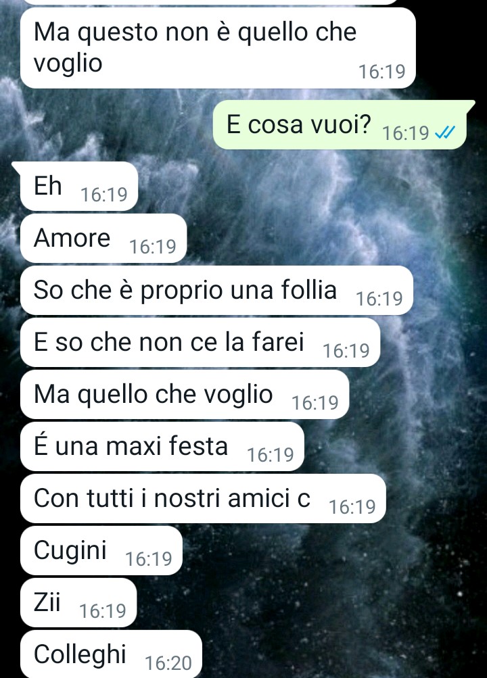
Task: Tap the 'Cugini' message bubble
Action: (101, 550)
